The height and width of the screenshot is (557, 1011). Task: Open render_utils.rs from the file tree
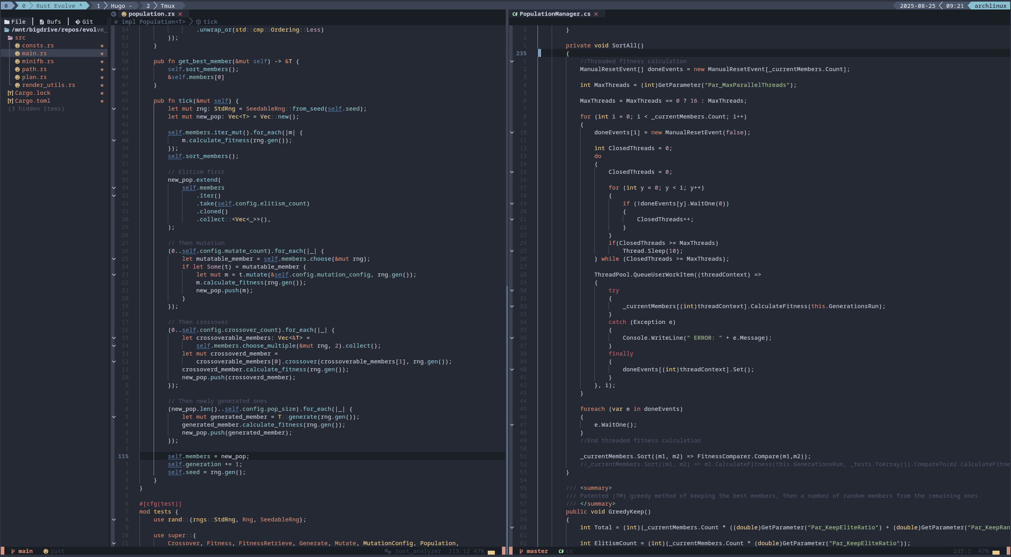pos(48,85)
